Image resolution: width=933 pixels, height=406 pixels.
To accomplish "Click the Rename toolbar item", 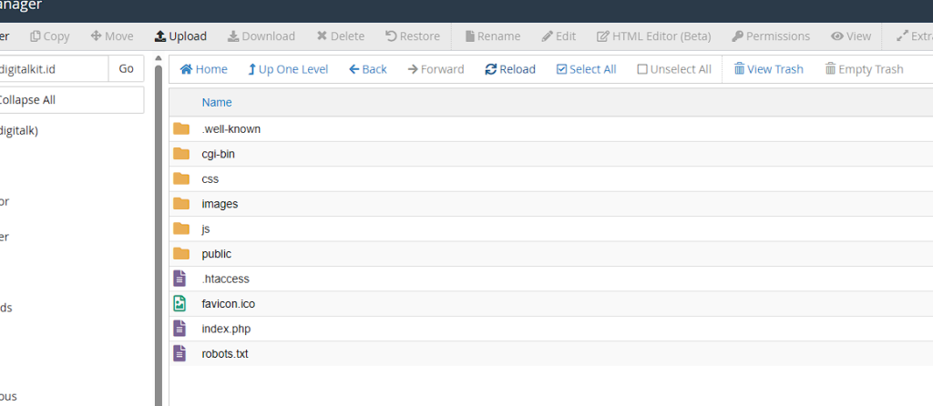I will (492, 36).
